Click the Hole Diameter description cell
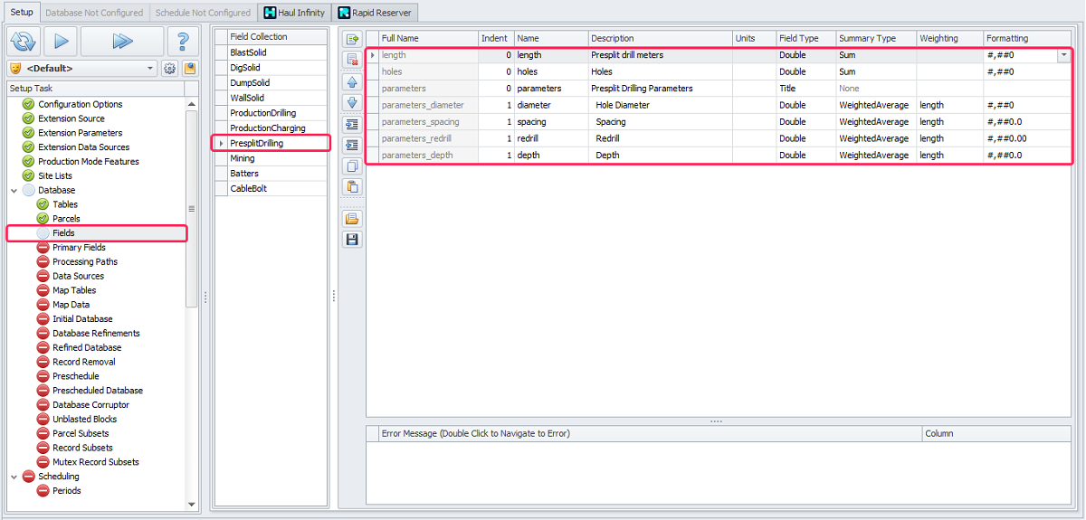Screen dimensions: 1086x520 pos(660,105)
